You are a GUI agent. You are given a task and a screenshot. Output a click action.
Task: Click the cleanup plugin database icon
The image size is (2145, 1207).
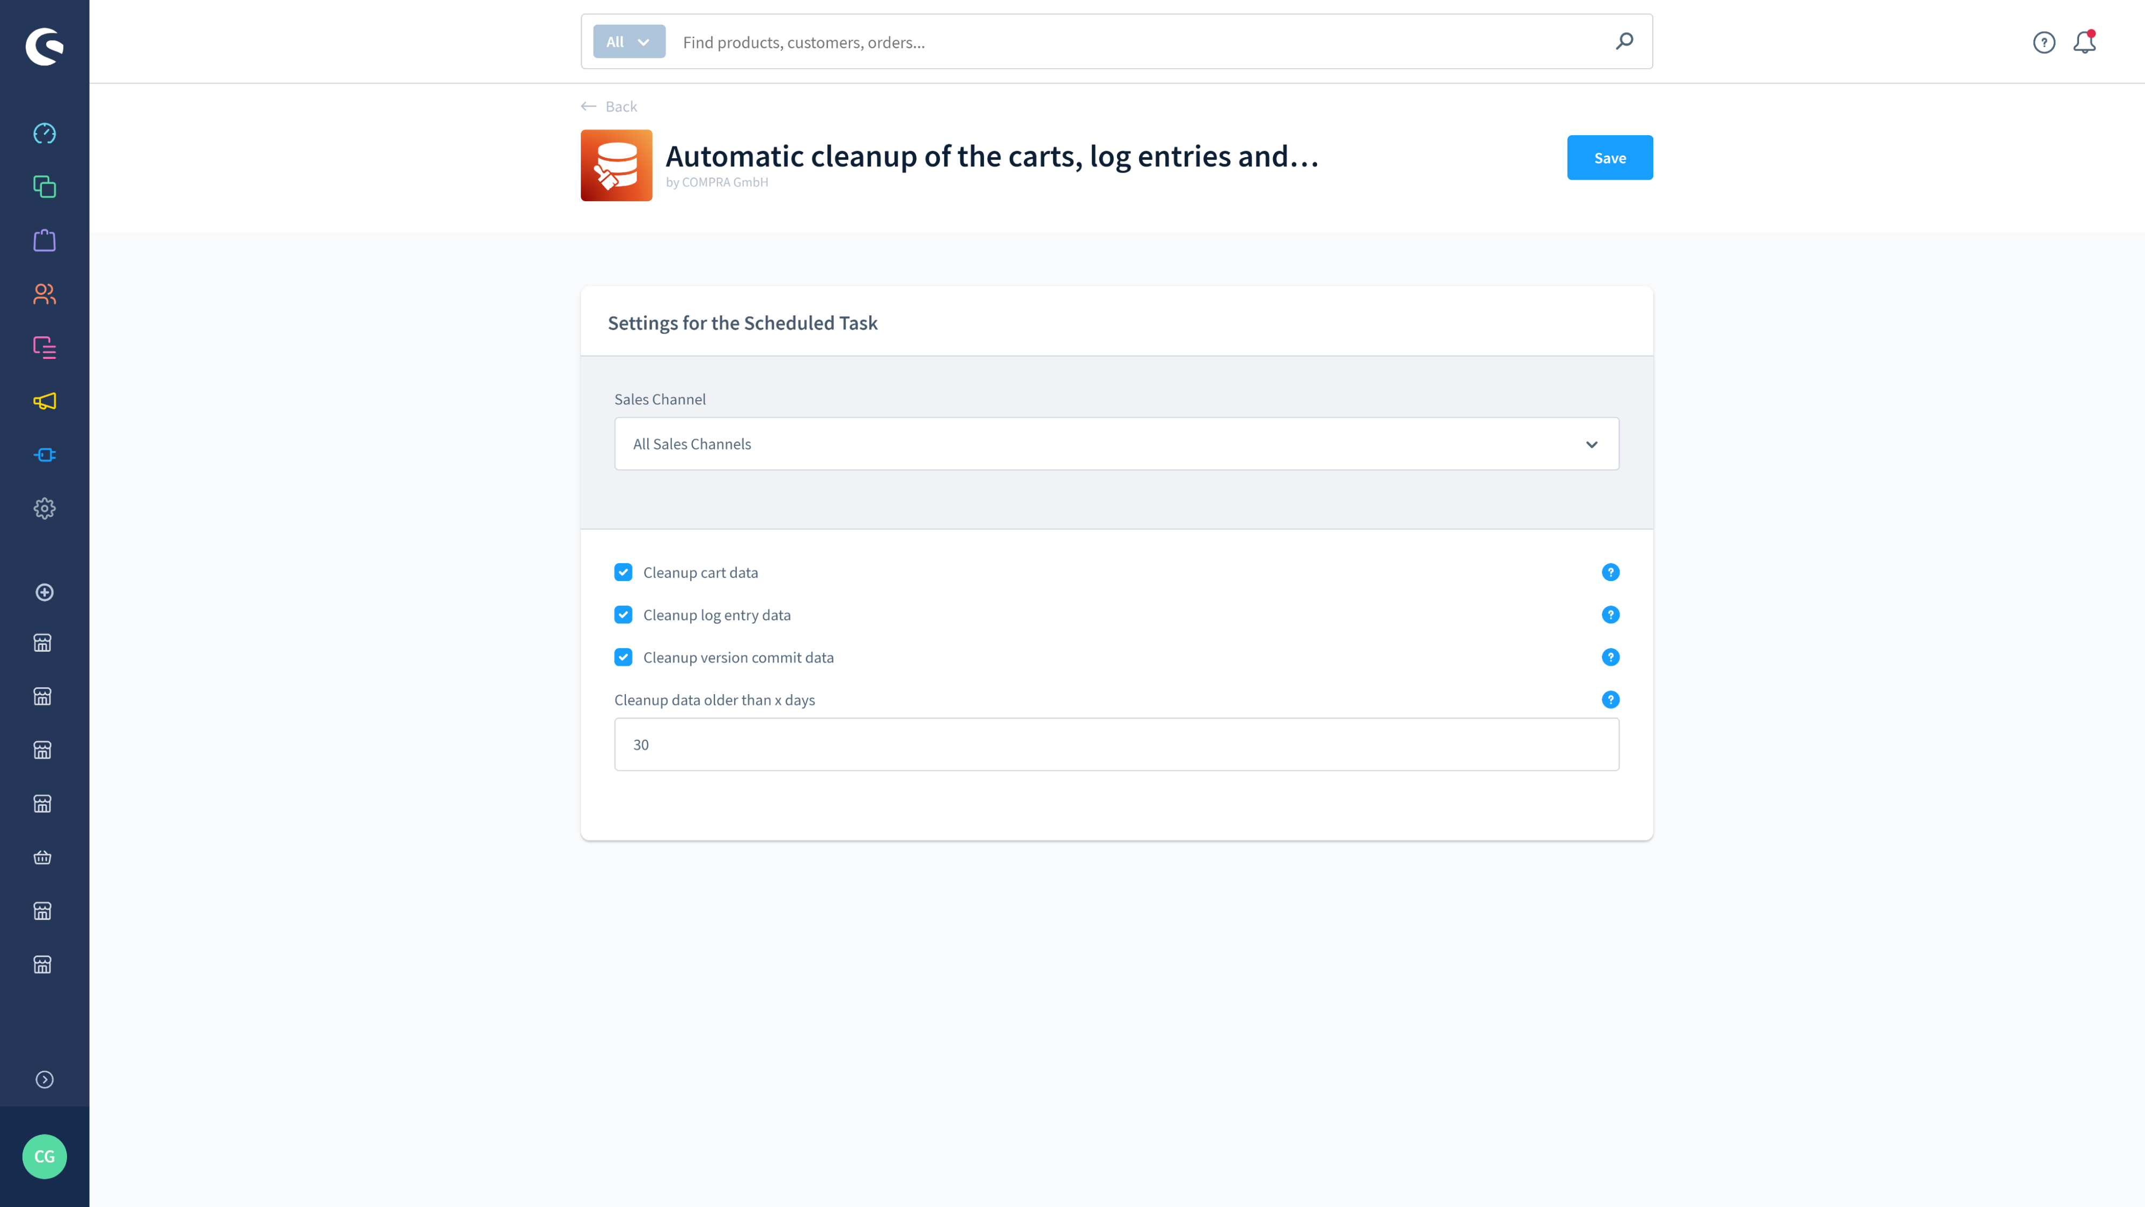tap(616, 165)
